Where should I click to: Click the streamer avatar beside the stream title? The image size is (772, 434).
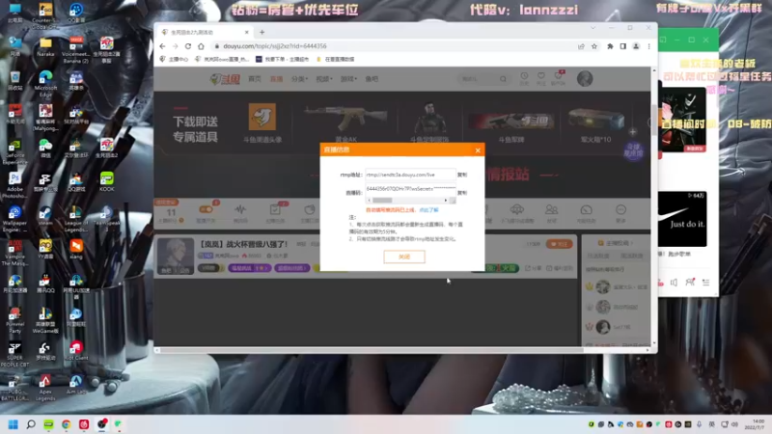[x=176, y=256]
